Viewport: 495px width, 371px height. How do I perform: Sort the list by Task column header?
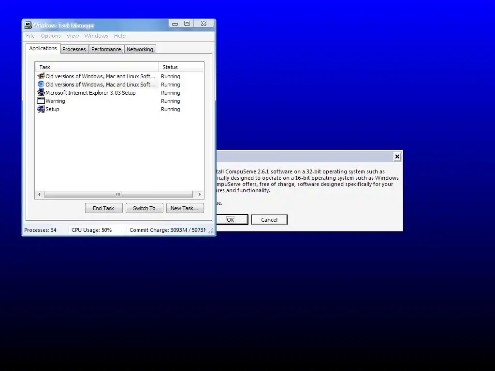pyautogui.click(x=97, y=67)
